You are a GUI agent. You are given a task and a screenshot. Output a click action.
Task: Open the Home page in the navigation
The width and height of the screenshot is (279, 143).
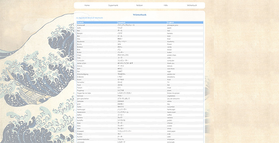(x=87, y=5)
